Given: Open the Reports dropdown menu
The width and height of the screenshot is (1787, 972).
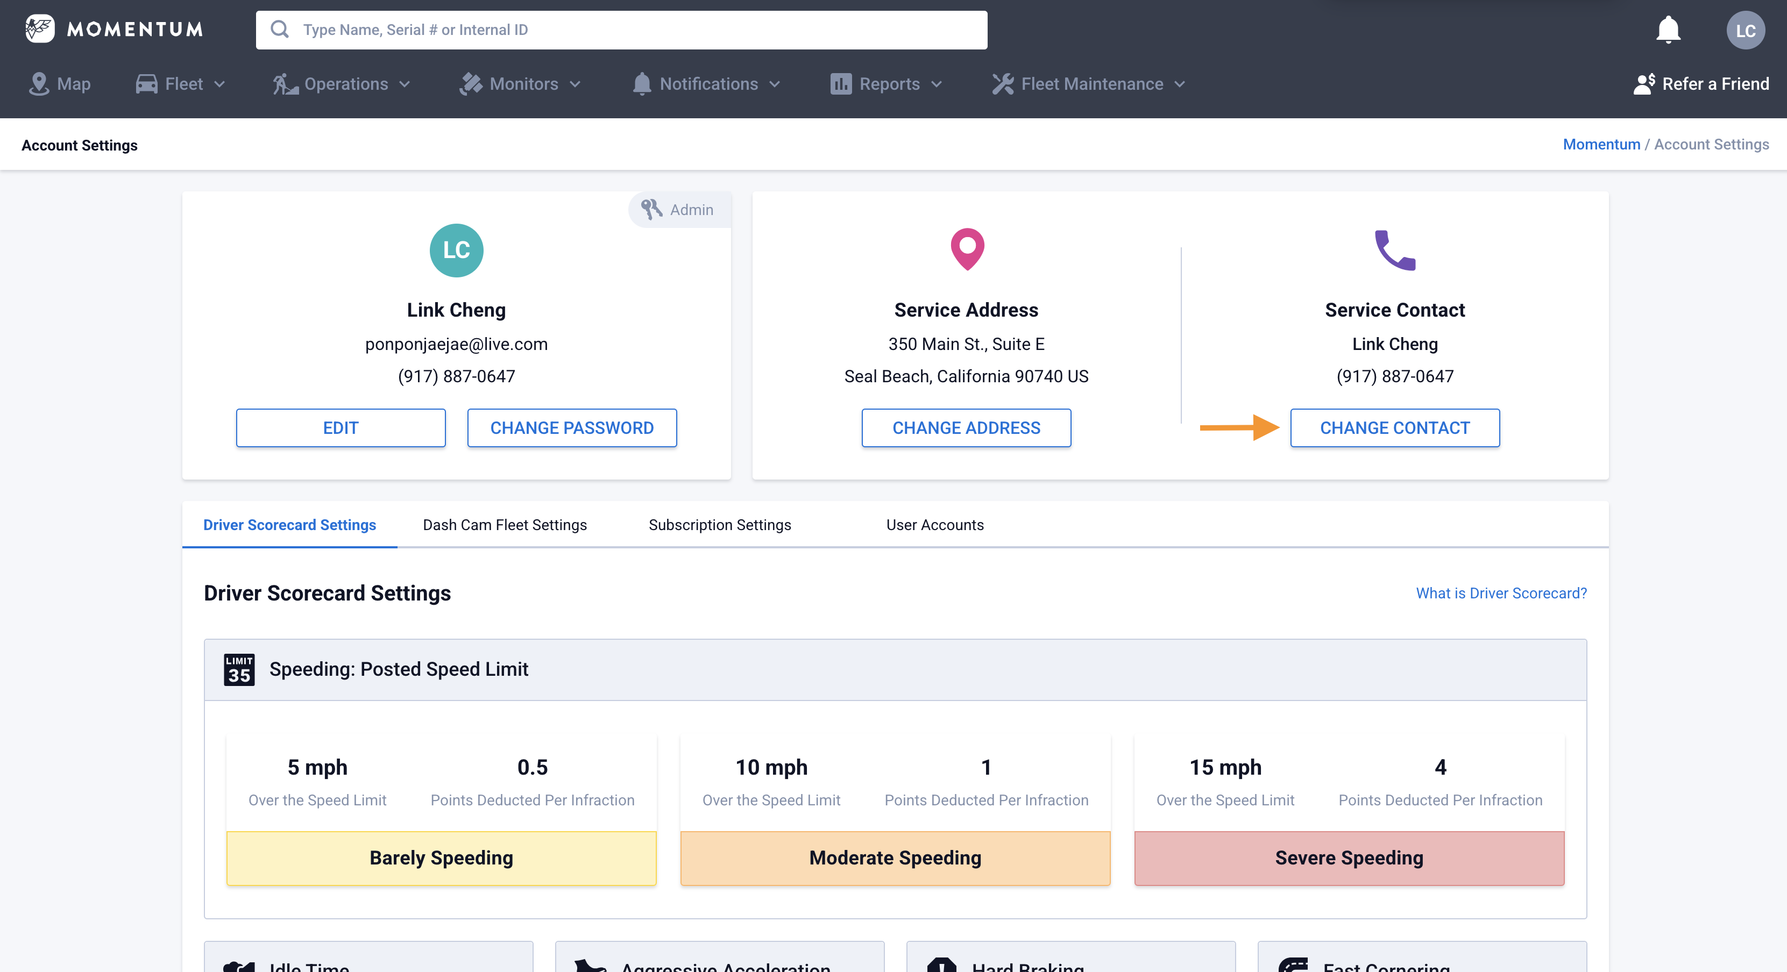Looking at the screenshot, I should tap(887, 84).
